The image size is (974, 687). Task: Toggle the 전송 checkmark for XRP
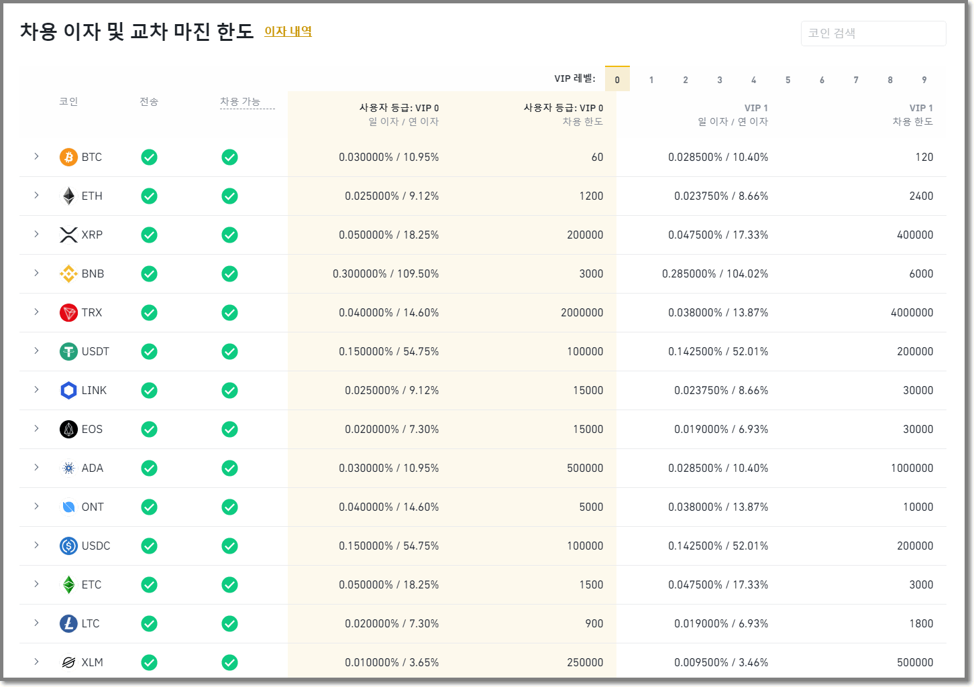149,235
